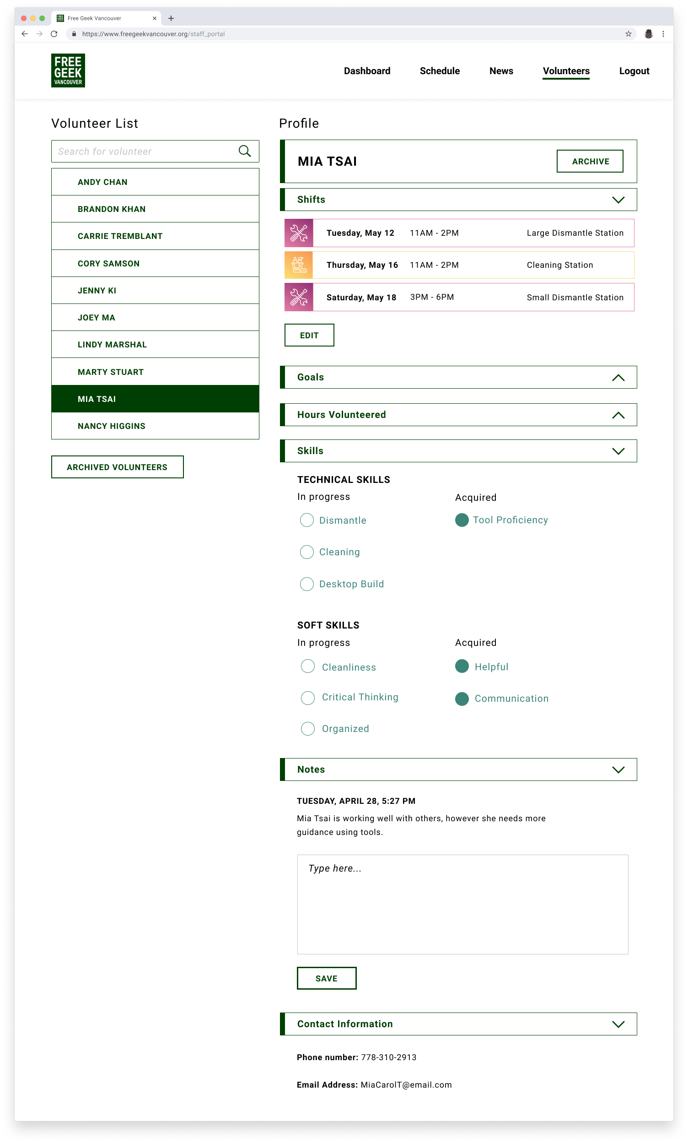This screenshot has height=1143, width=688.
Task: Select Marty Stuart in volunteer list
Action: 156,372
